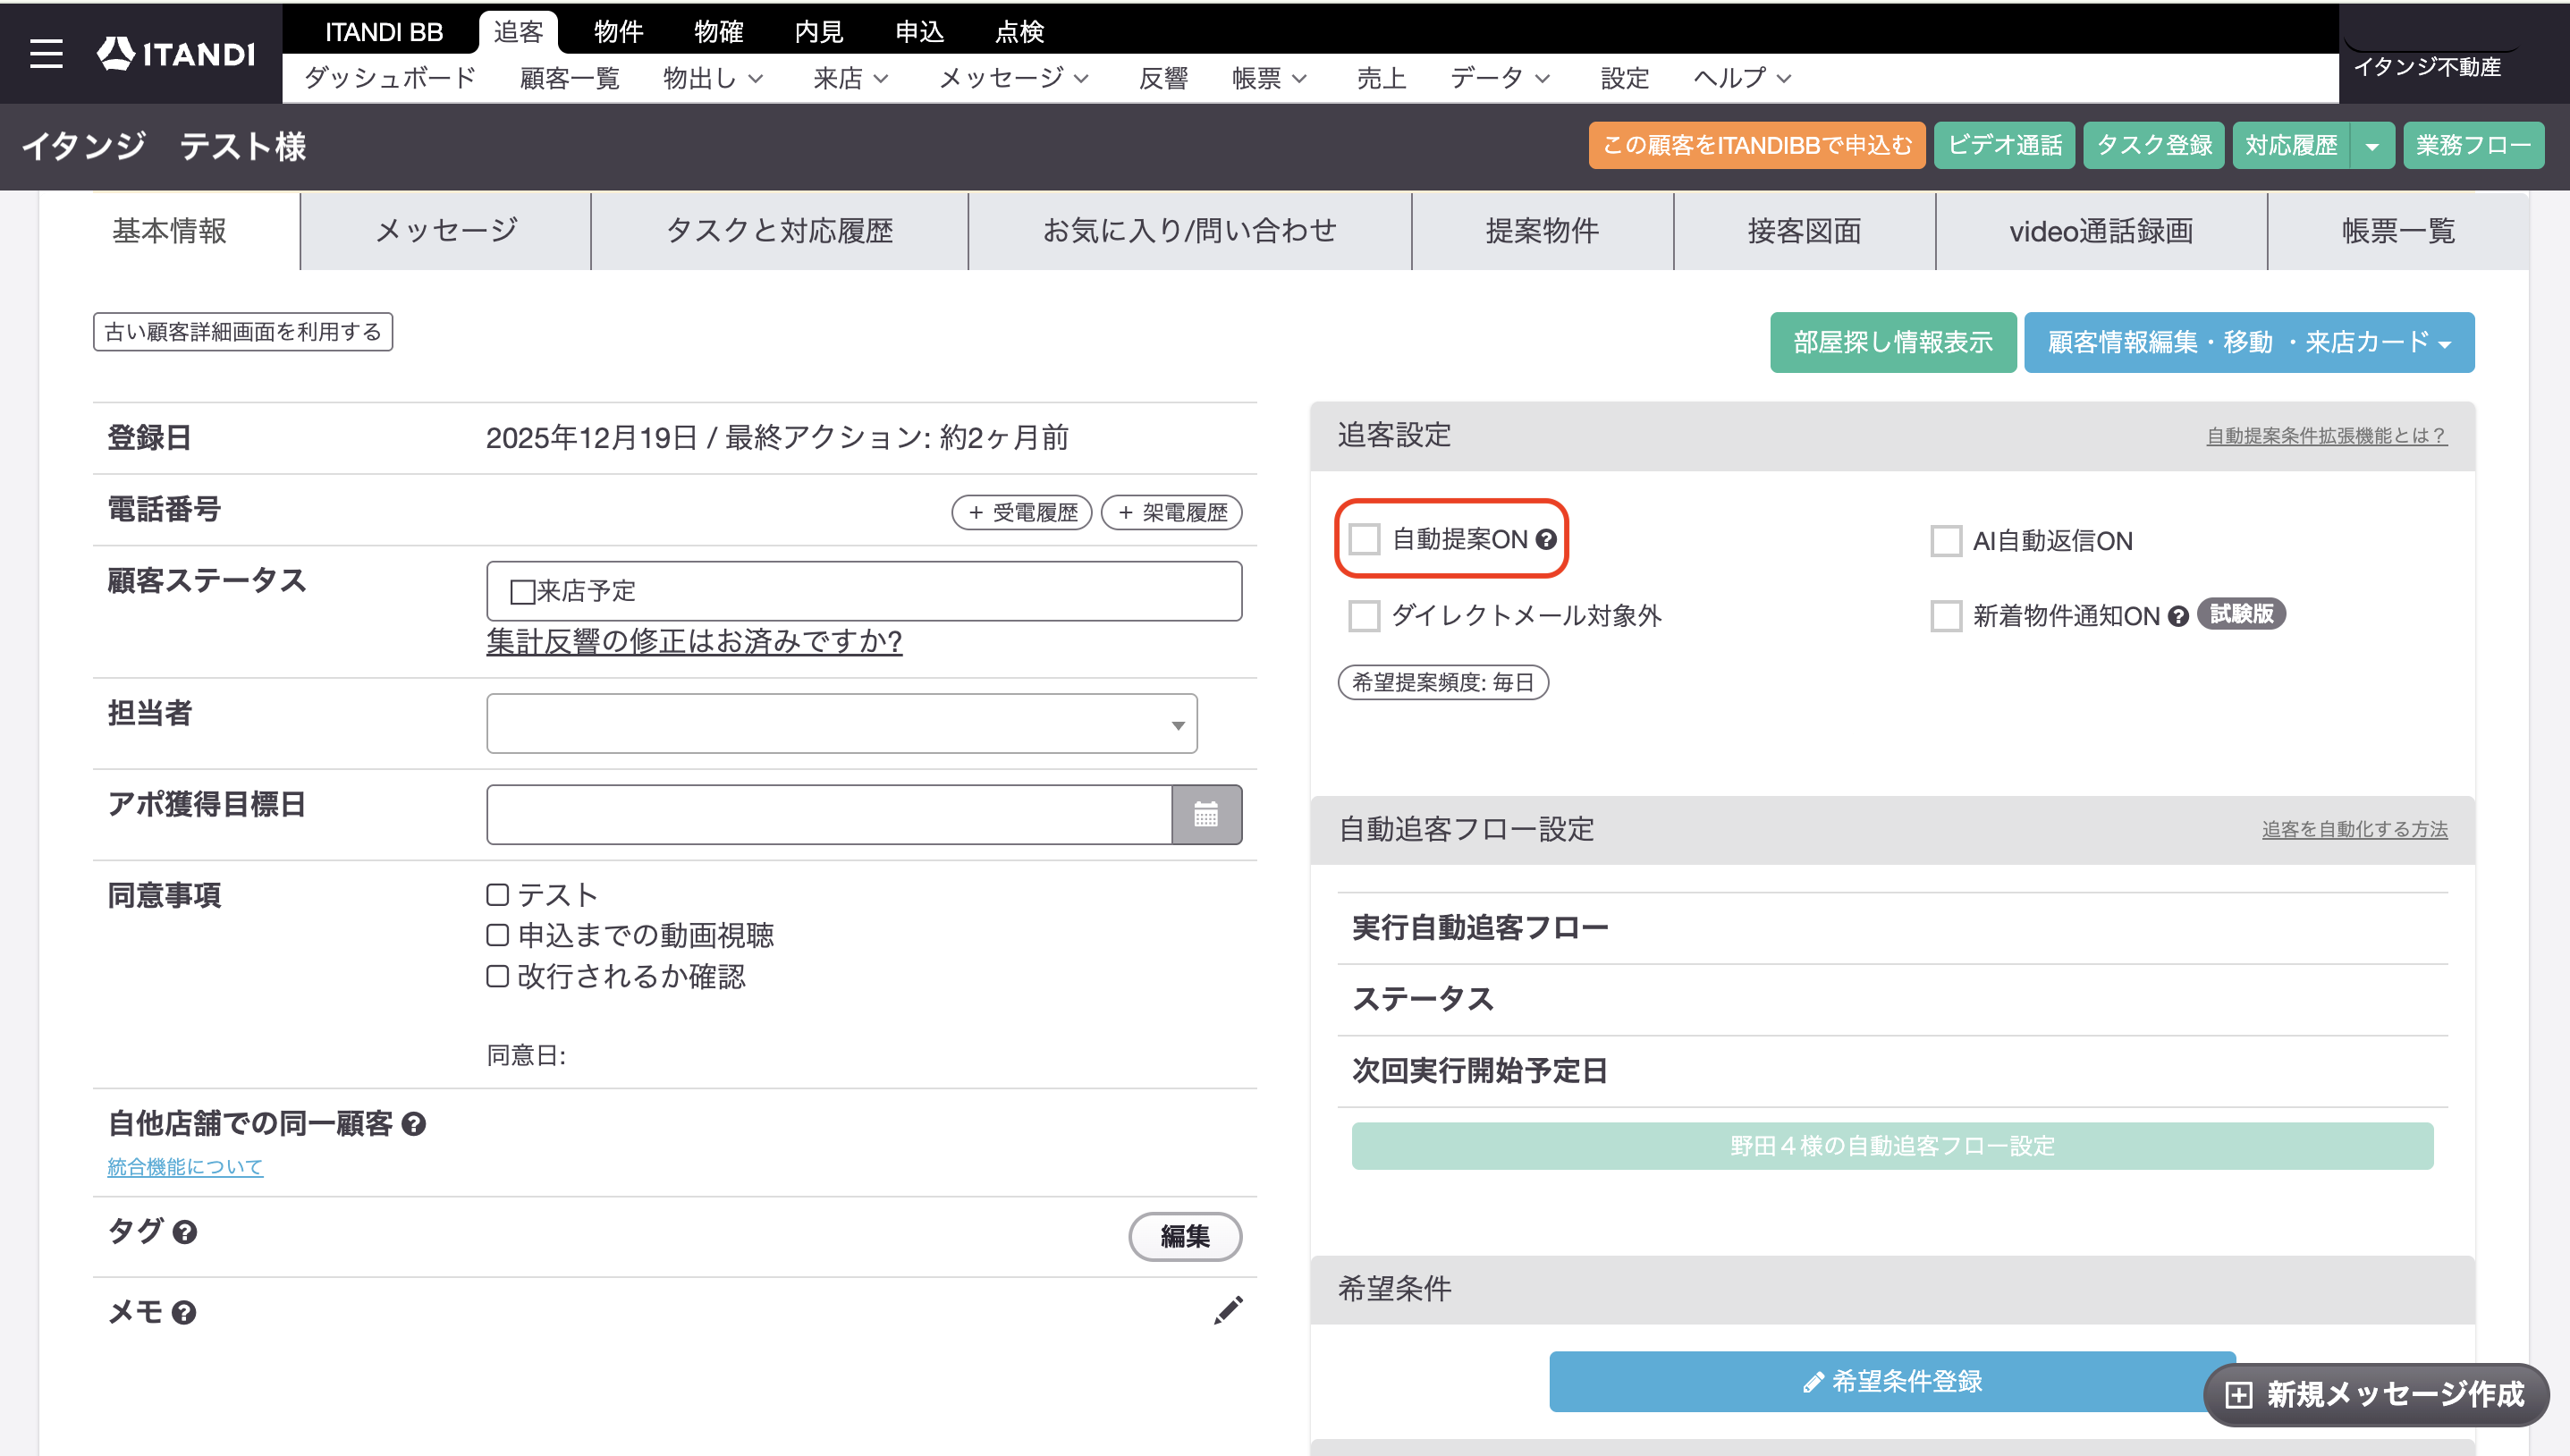
Task: Expand the メッセージ menu dropdown
Action: (x=1014, y=78)
